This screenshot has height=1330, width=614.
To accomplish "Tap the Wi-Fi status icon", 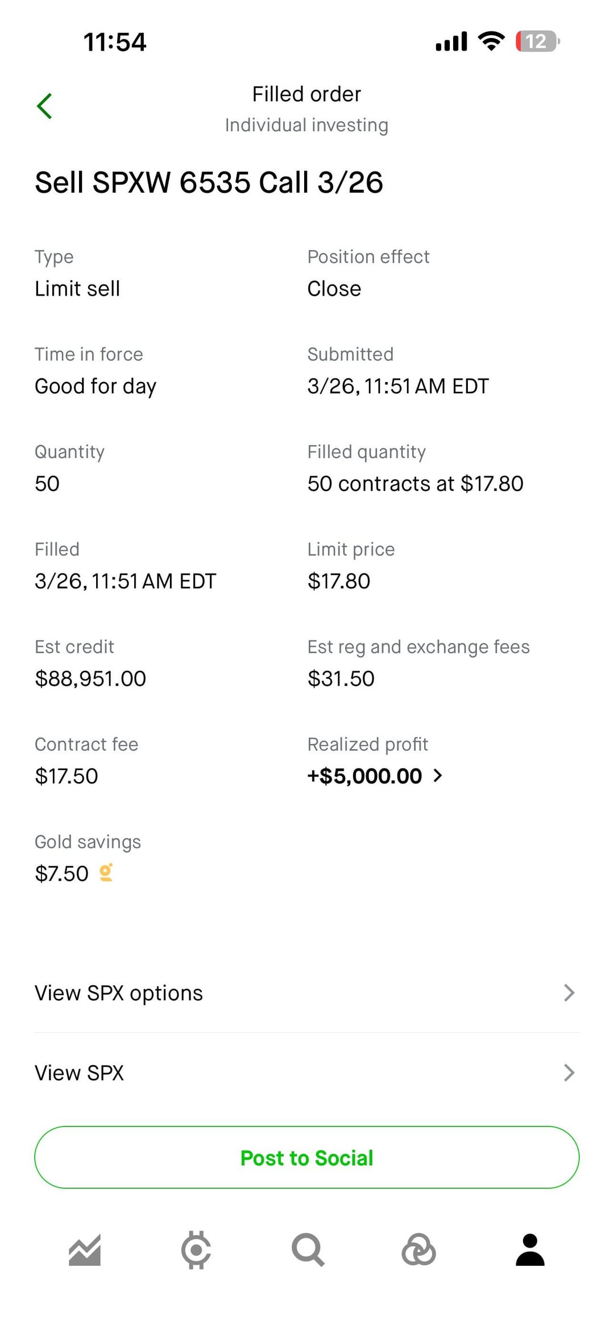I will click(491, 41).
